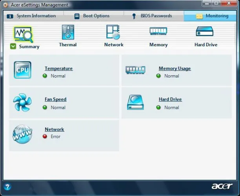Open the Fan Speed link
240x196 pixels.
(56, 99)
